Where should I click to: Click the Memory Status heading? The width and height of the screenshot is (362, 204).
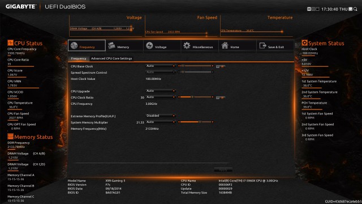[33, 137]
